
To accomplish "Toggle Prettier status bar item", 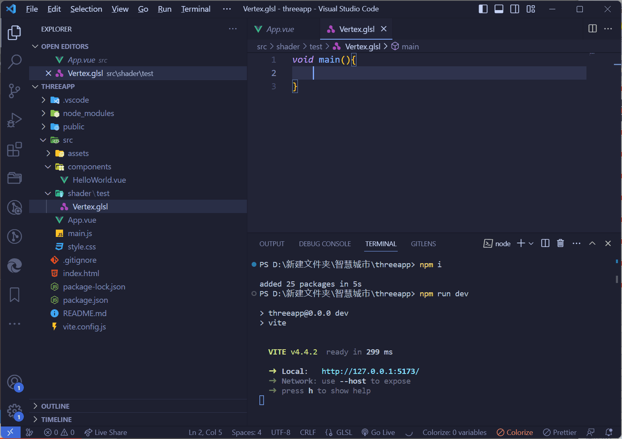I will click(x=560, y=432).
